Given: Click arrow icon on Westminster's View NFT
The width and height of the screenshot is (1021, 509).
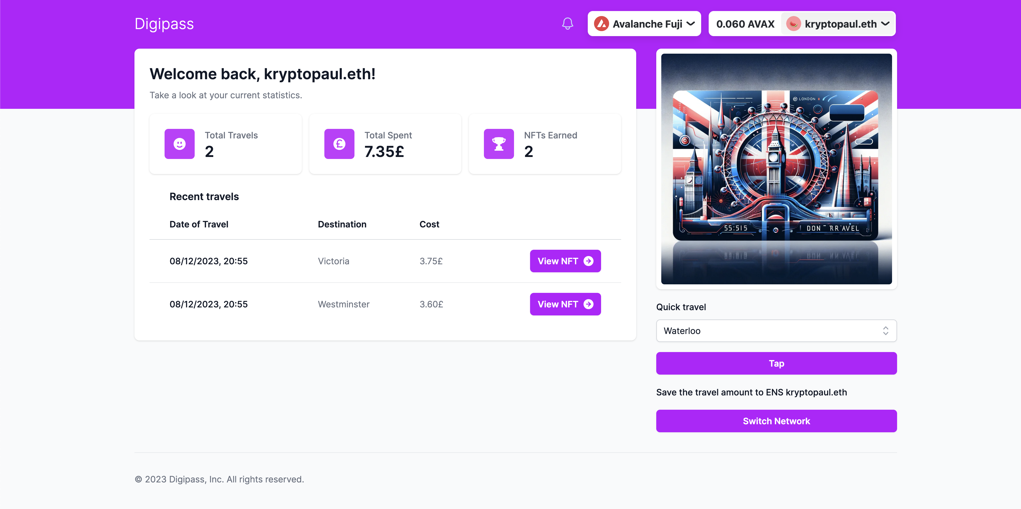Looking at the screenshot, I should pyautogui.click(x=589, y=304).
